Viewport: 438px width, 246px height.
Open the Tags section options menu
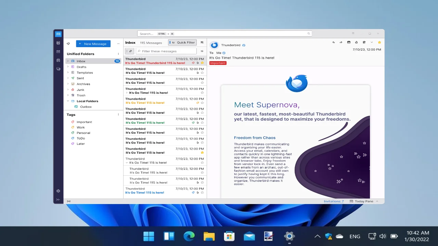tap(118, 115)
